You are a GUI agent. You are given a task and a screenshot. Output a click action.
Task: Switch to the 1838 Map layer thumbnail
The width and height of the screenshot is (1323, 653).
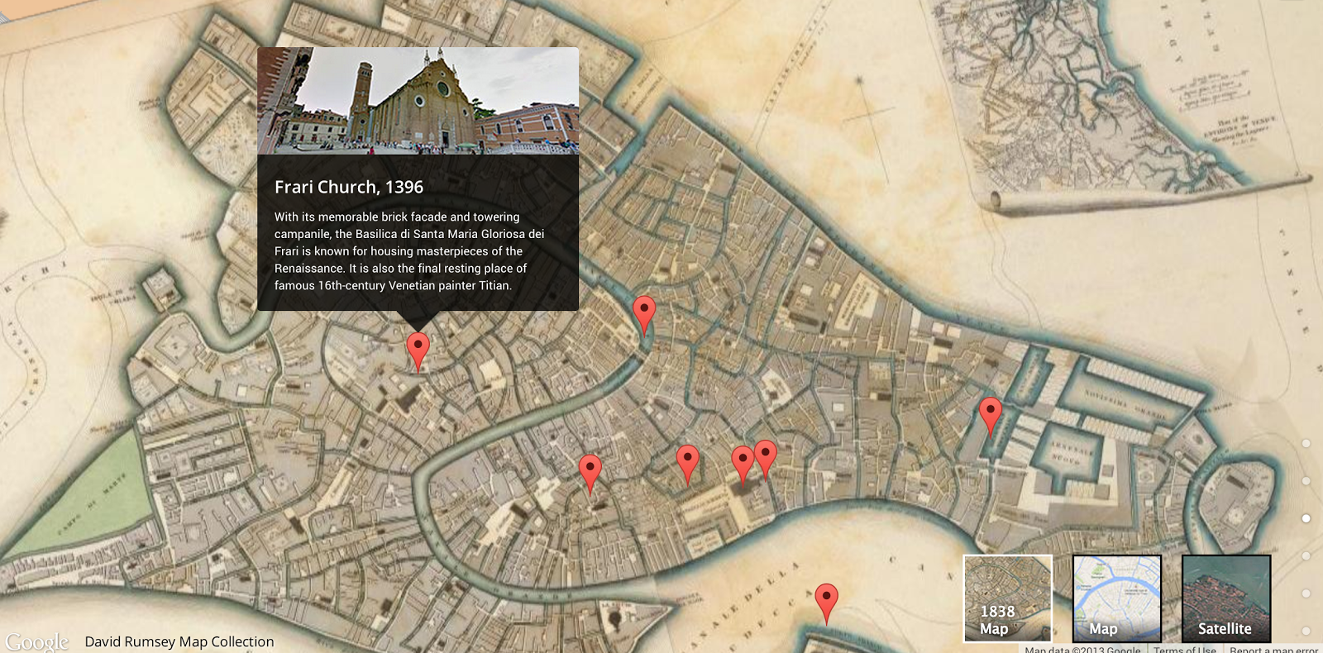tap(1008, 598)
